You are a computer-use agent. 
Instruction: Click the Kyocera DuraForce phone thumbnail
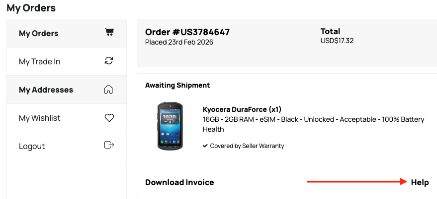[x=170, y=126]
